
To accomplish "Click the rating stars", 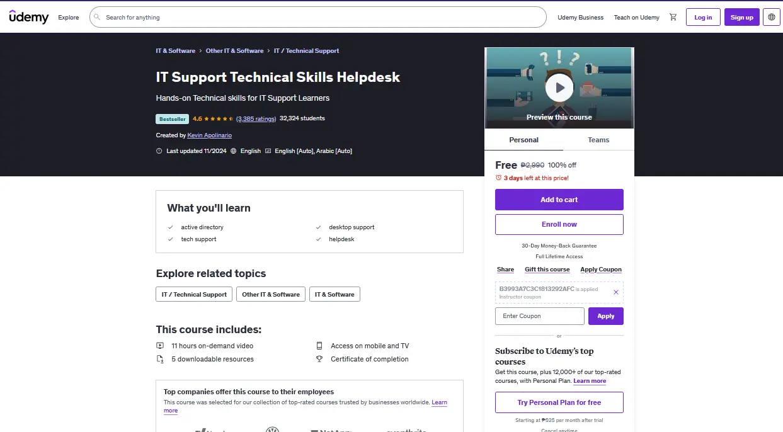I will (219, 118).
